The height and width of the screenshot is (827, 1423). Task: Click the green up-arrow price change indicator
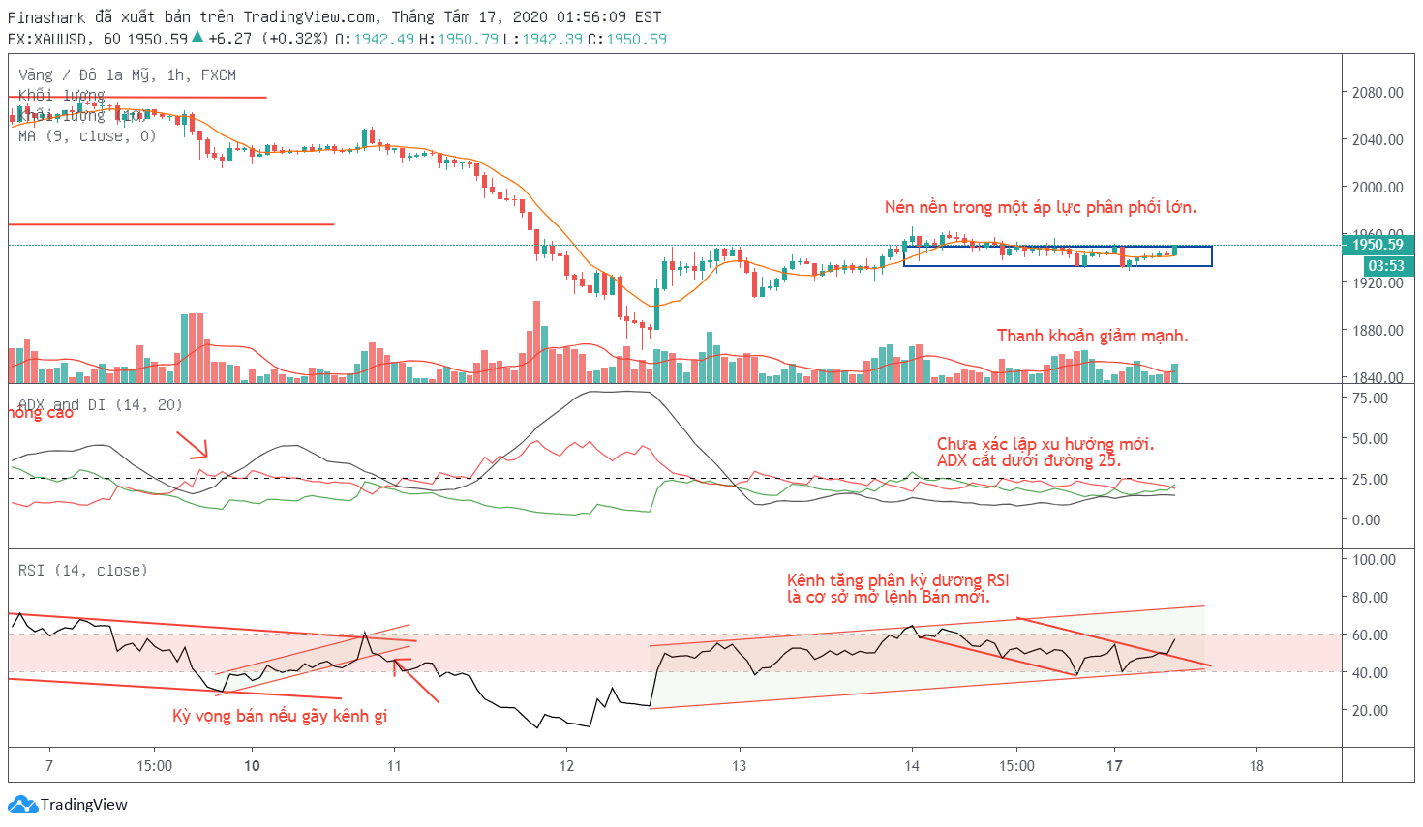(x=197, y=37)
